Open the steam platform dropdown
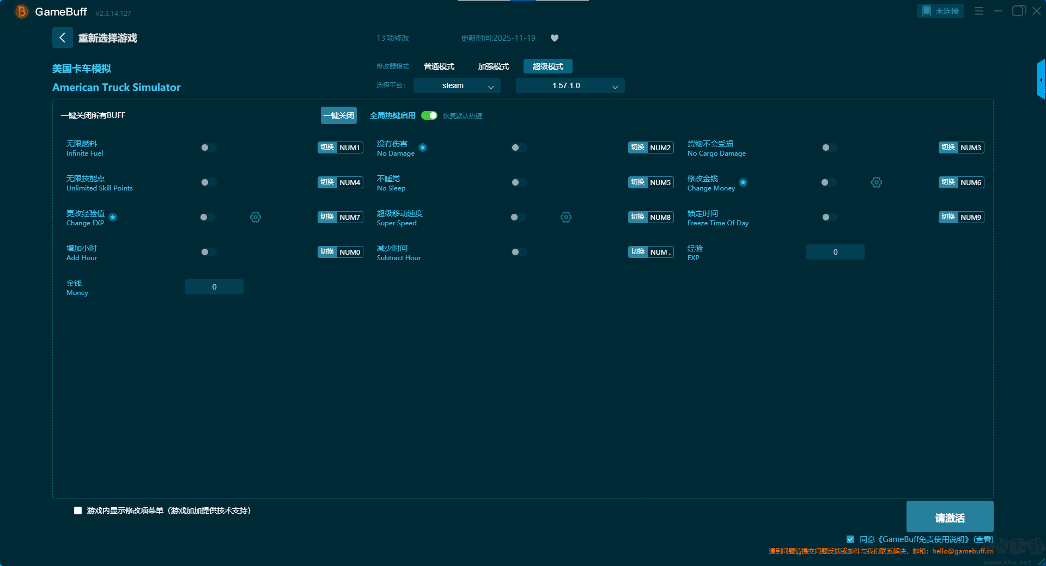This screenshot has width=1046, height=566. pyautogui.click(x=457, y=85)
